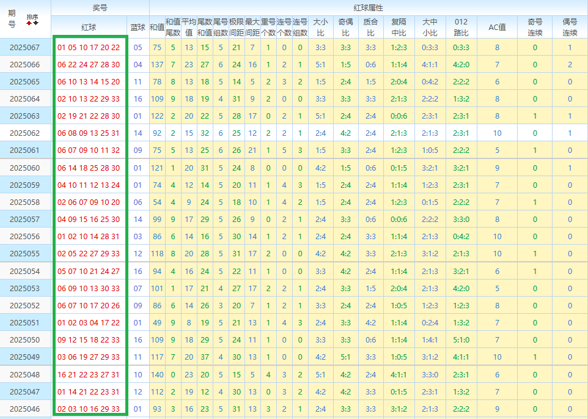
Task: Click 012路比 value 5:1:0 in row 2025050
Action: pos(461,340)
